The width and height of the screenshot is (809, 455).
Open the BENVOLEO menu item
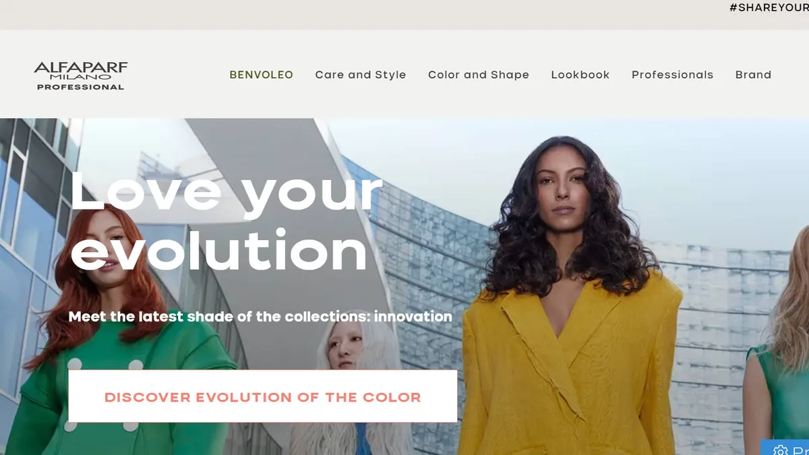click(261, 75)
